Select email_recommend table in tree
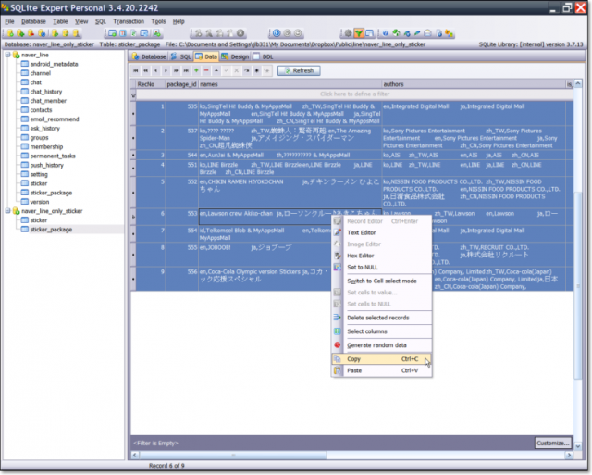 coord(55,119)
